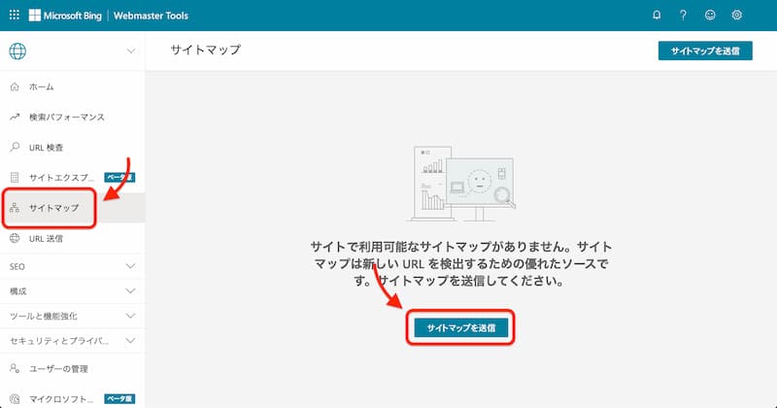Click the サイトマップ hierarchy icon
This screenshot has width=777, height=408.
pos(15,208)
